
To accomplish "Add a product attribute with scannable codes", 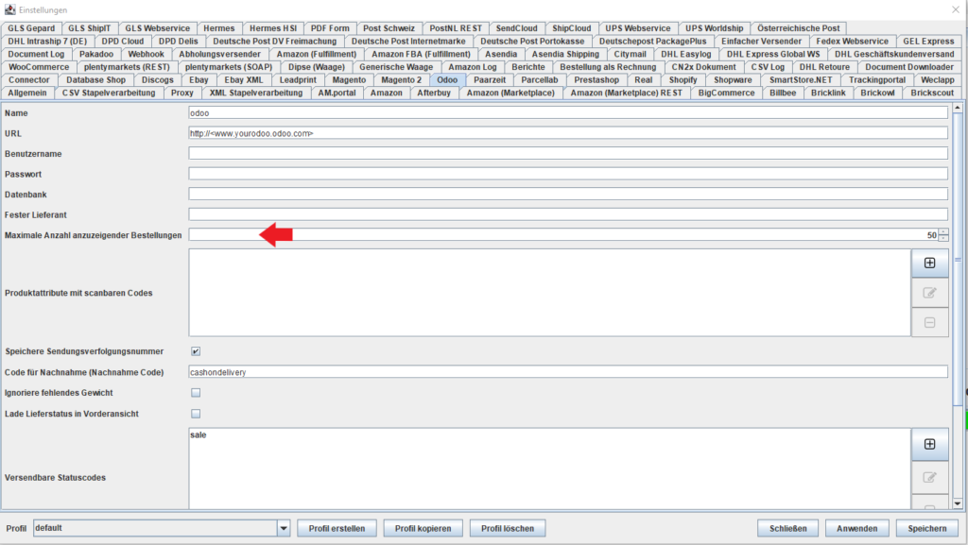I will pos(930,264).
